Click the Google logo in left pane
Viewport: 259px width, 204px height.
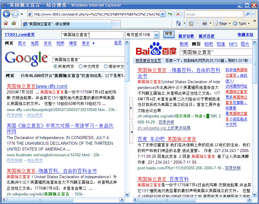click(27, 59)
